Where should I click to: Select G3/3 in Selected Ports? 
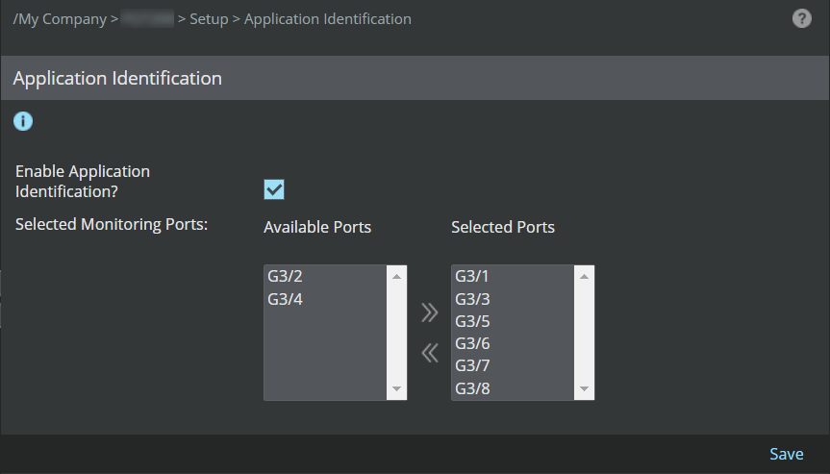pos(513,299)
